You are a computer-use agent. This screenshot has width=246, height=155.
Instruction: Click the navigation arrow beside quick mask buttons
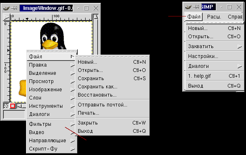pos(19,106)
